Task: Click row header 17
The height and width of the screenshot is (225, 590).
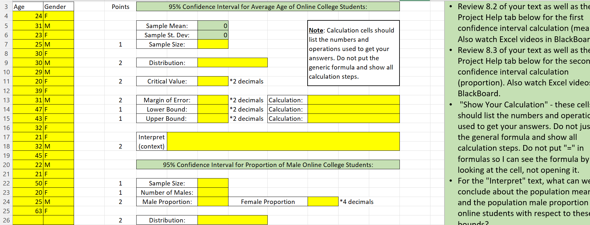Action: [6, 137]
